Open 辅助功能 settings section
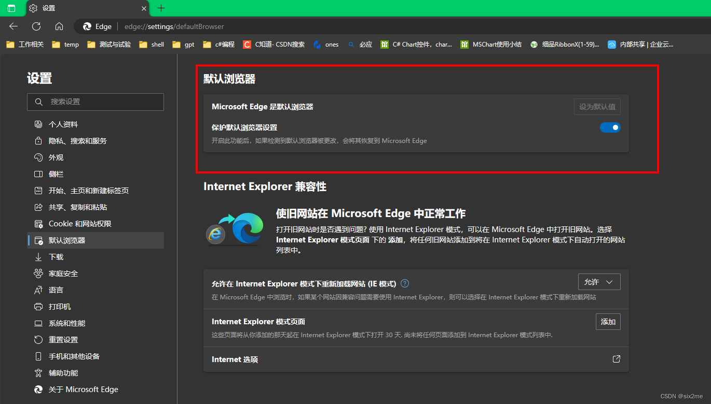 (95, 373)
